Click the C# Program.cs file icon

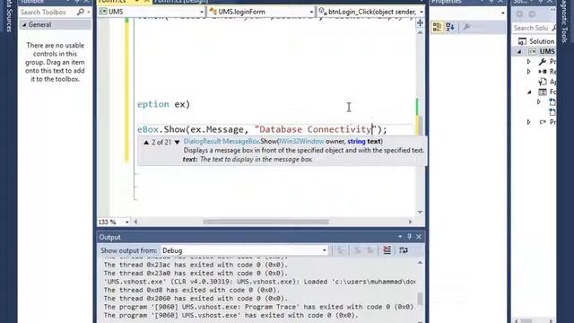click(543, 122)
